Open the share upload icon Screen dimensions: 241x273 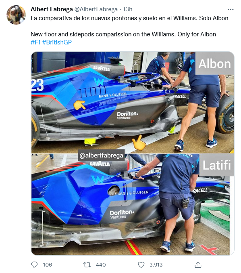pos(198,265)
